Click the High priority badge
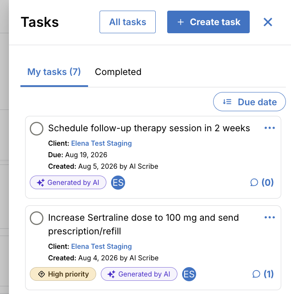Image resolution: width=291 pixels, height=294 pixels. [63, 274]
